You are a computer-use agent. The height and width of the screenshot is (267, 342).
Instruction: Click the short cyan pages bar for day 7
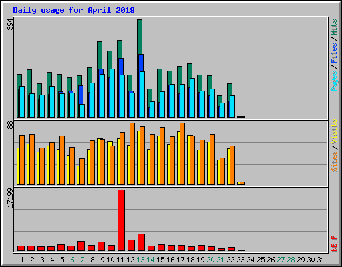82,111
